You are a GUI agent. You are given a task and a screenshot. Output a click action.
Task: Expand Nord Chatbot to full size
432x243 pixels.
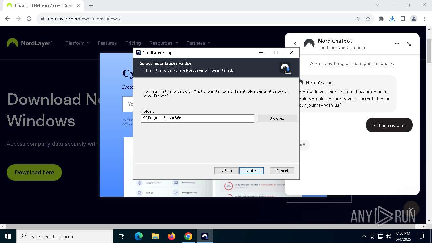[409, 44]
